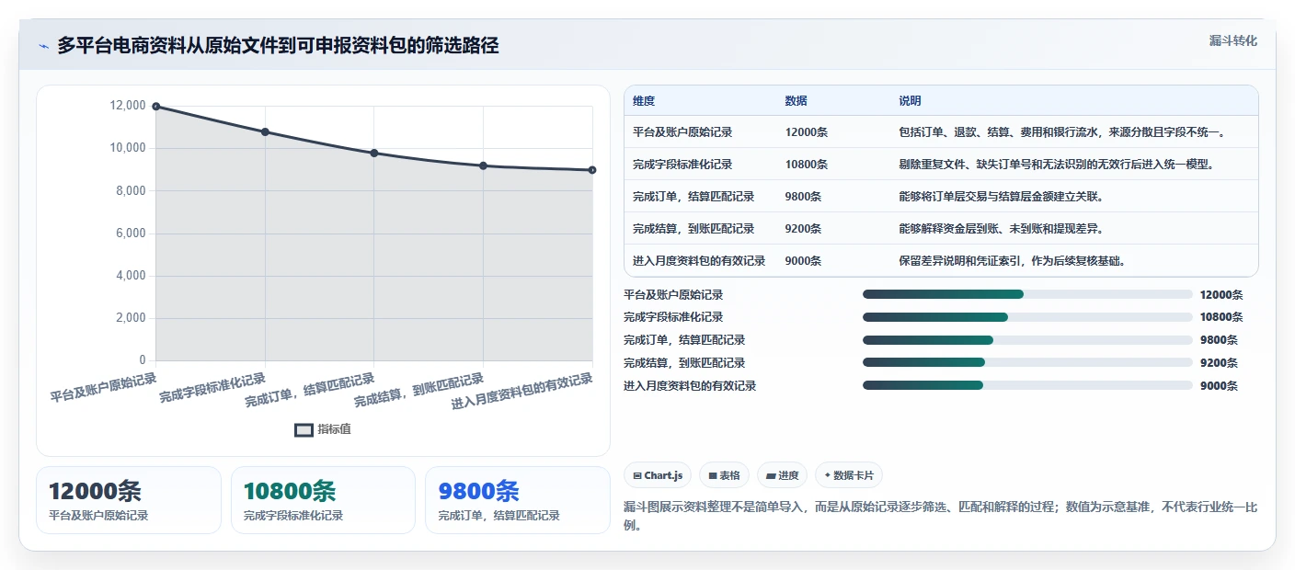
Task: Click progress bar for 完成订单，结算匹配记录
Action: point(1027,340)
